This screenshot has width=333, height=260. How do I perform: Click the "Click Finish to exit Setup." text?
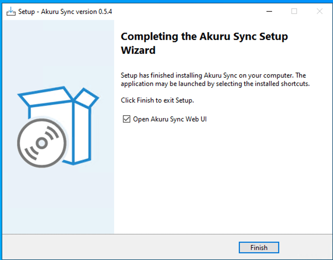(157, 100)
